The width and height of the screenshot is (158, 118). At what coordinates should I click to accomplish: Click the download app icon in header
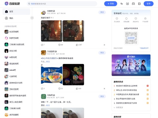pyautogui.click(x=127, y=4)
